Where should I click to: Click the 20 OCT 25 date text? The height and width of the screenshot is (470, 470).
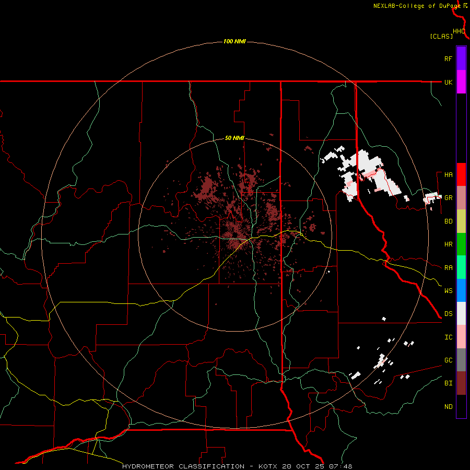(x=304, y=466)
